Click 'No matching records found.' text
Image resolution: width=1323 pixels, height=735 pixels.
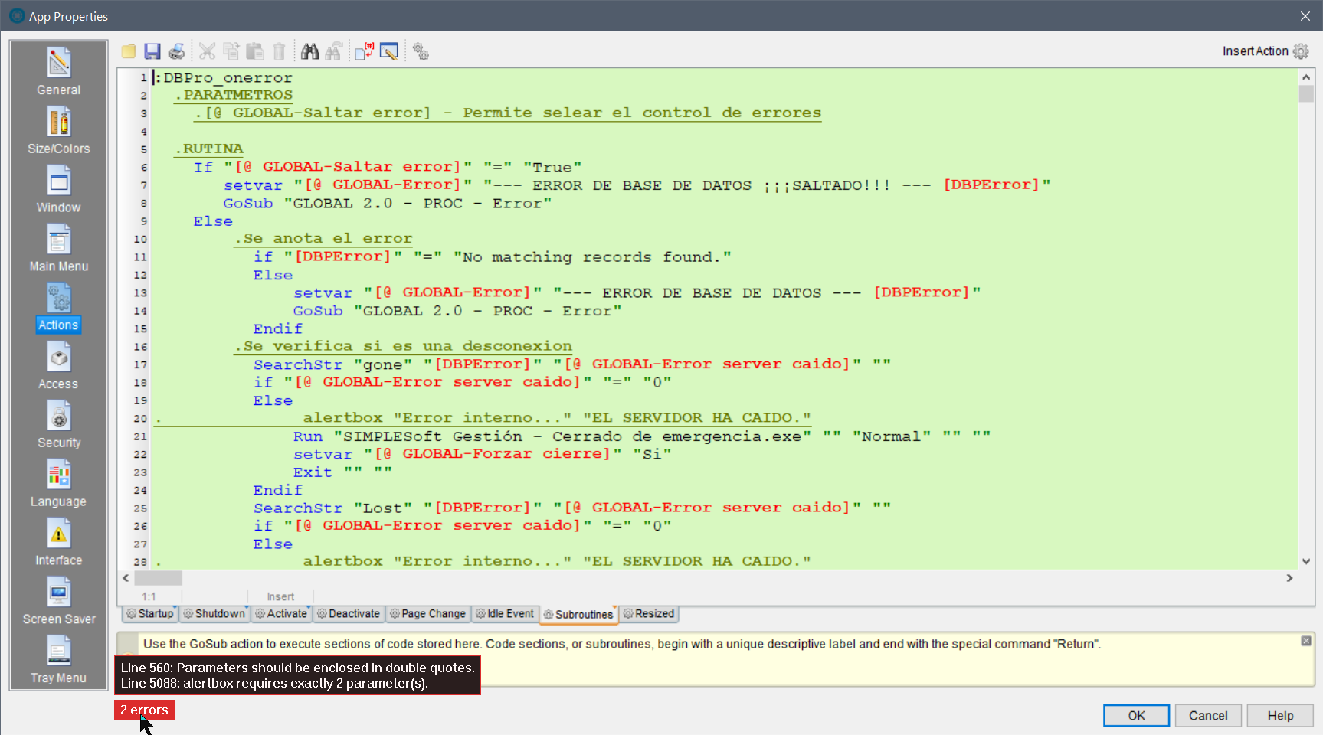pyautogui.click(x=592, y=257)
